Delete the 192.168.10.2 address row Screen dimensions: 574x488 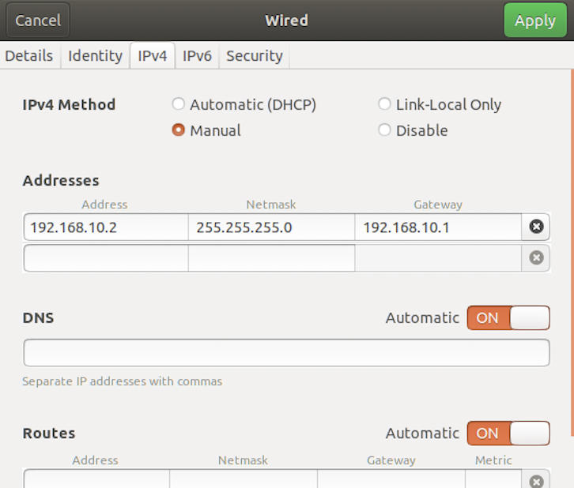[x=536, y=227]
